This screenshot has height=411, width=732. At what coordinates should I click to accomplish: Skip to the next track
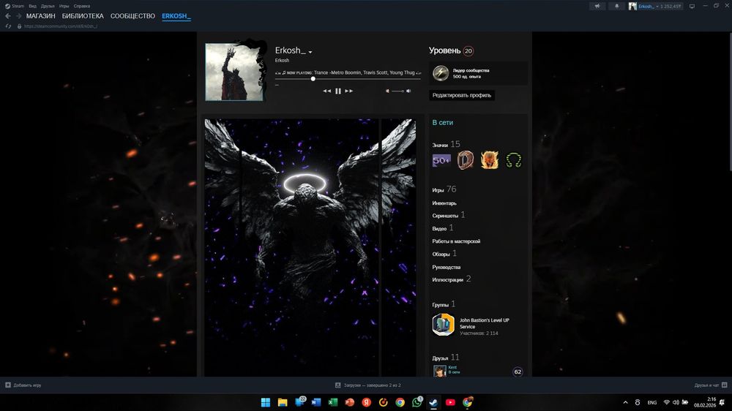pyautogui.click(x=349, y=91)
